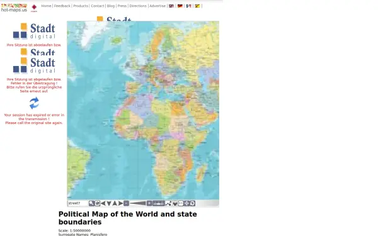Screen dimensions: 378x236
Task: Open the Advertise link
Action: point(157,6)
